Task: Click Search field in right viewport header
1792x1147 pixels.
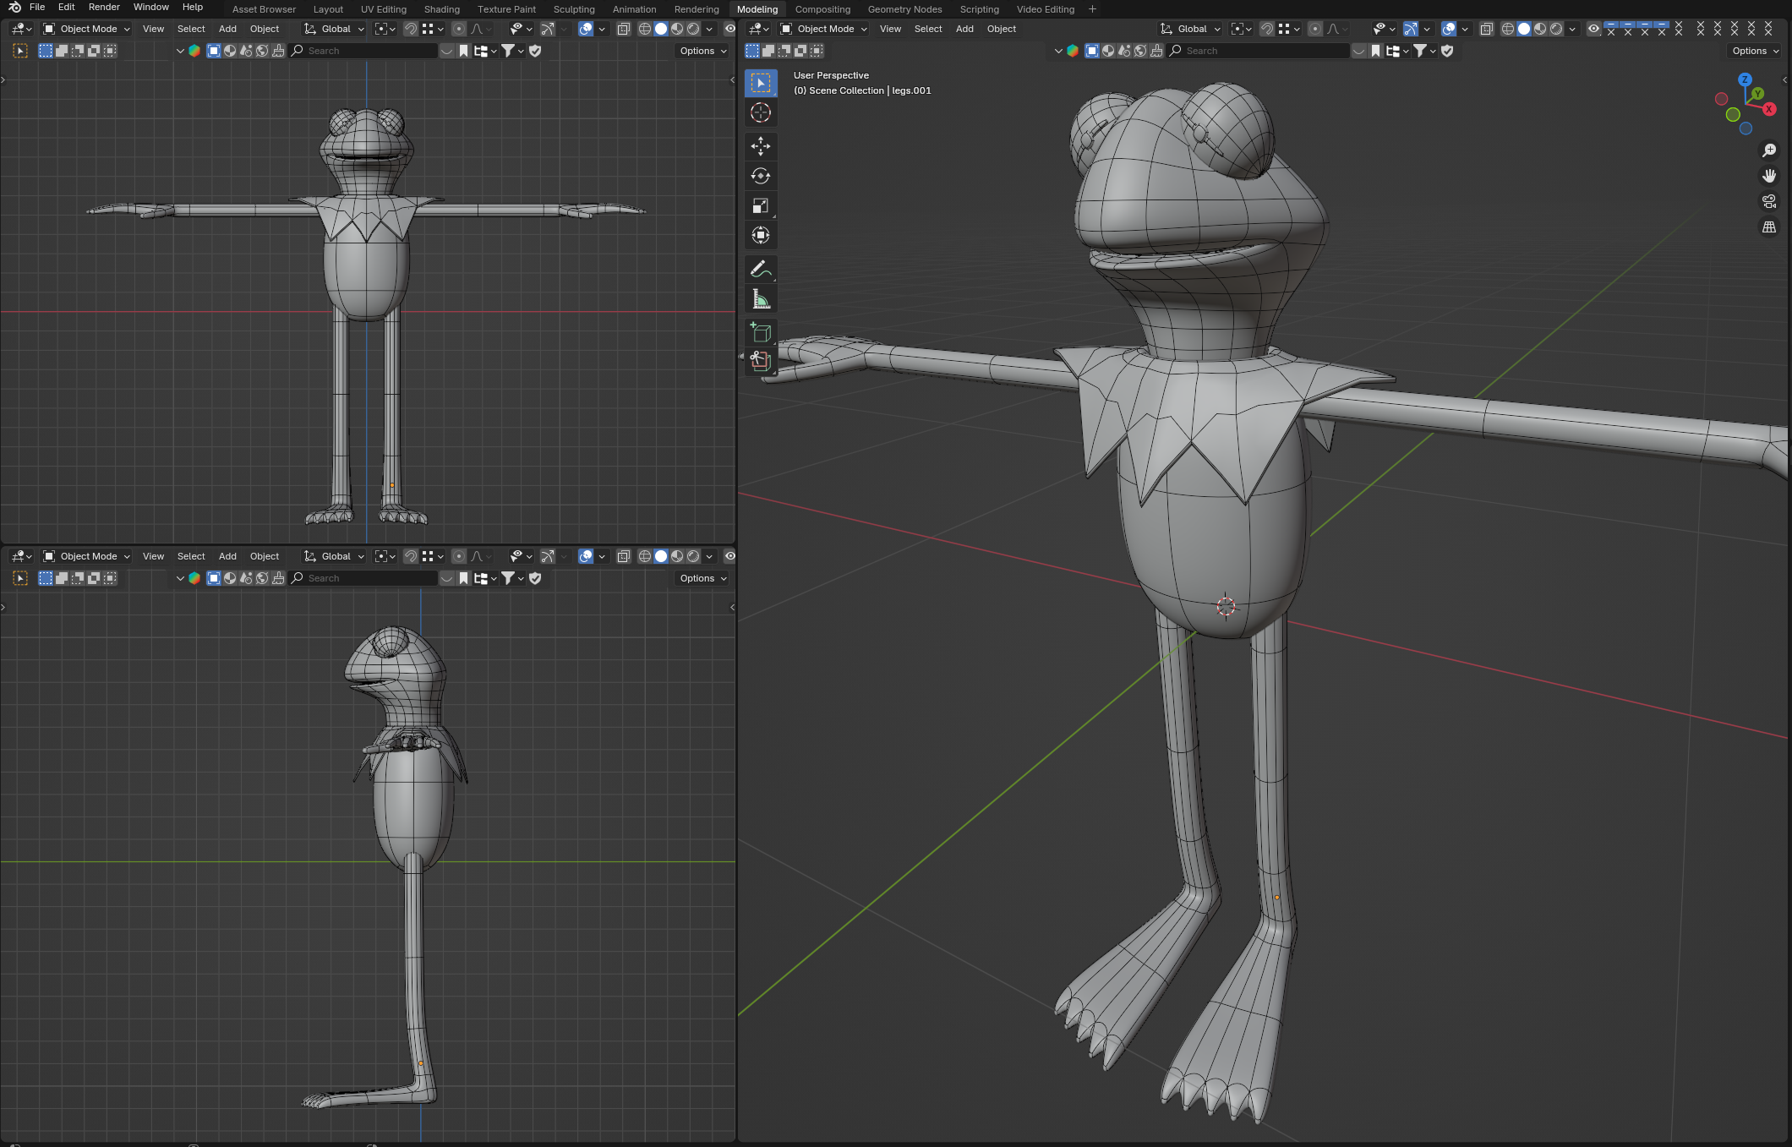Action: (x=1258, y=51)
